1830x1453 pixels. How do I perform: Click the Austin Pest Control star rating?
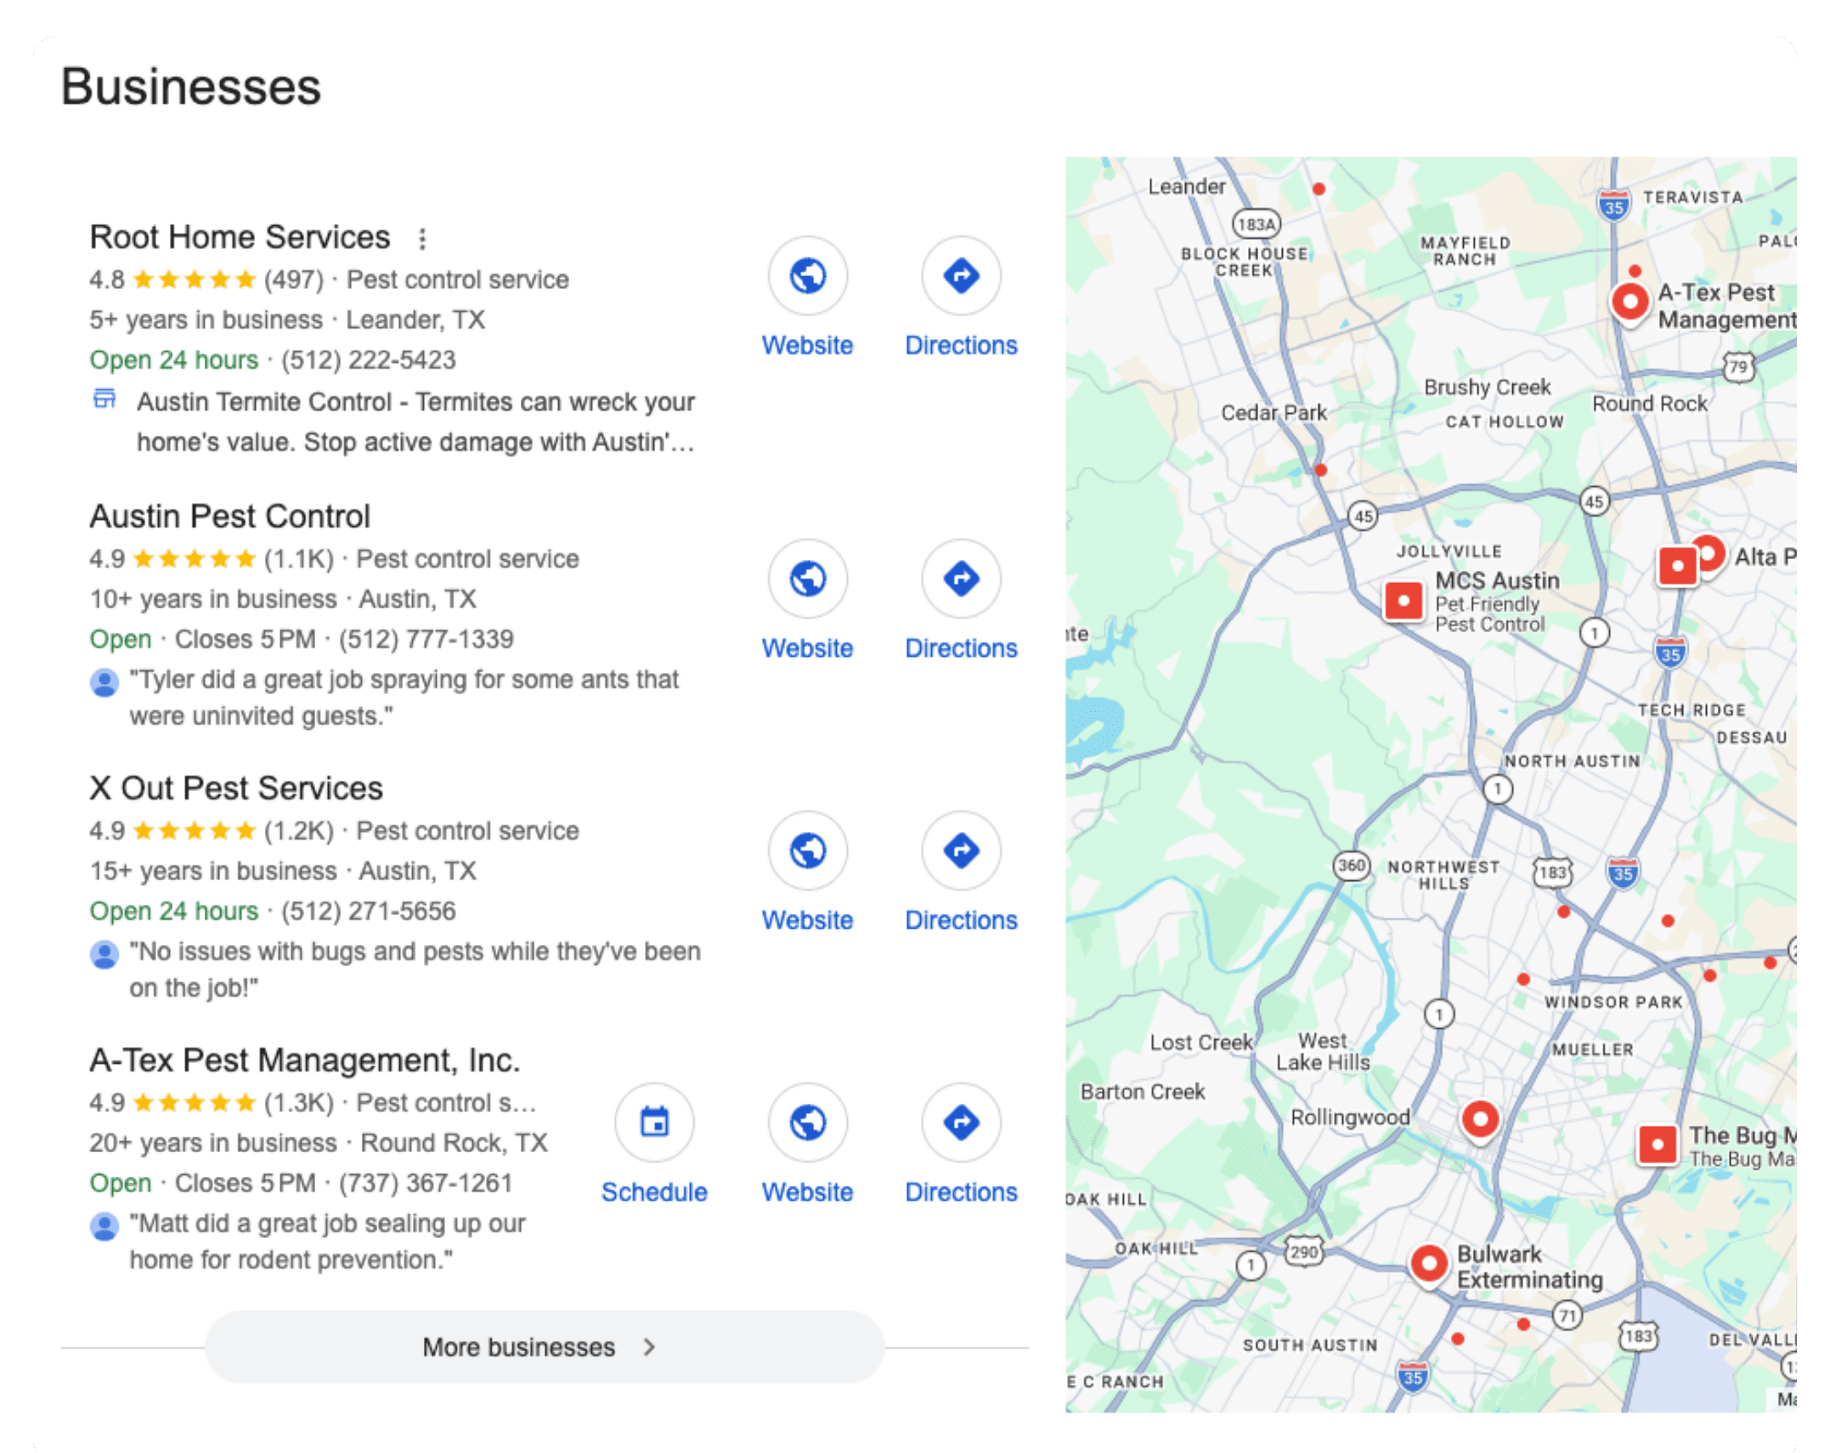tap(195, 559)
